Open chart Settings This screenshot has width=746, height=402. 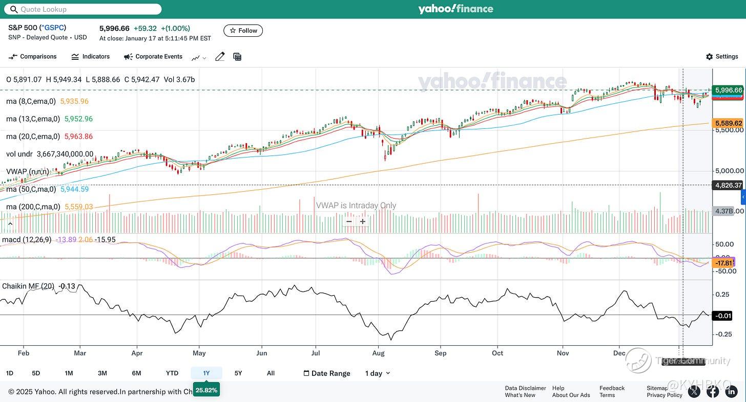(722, 57)
